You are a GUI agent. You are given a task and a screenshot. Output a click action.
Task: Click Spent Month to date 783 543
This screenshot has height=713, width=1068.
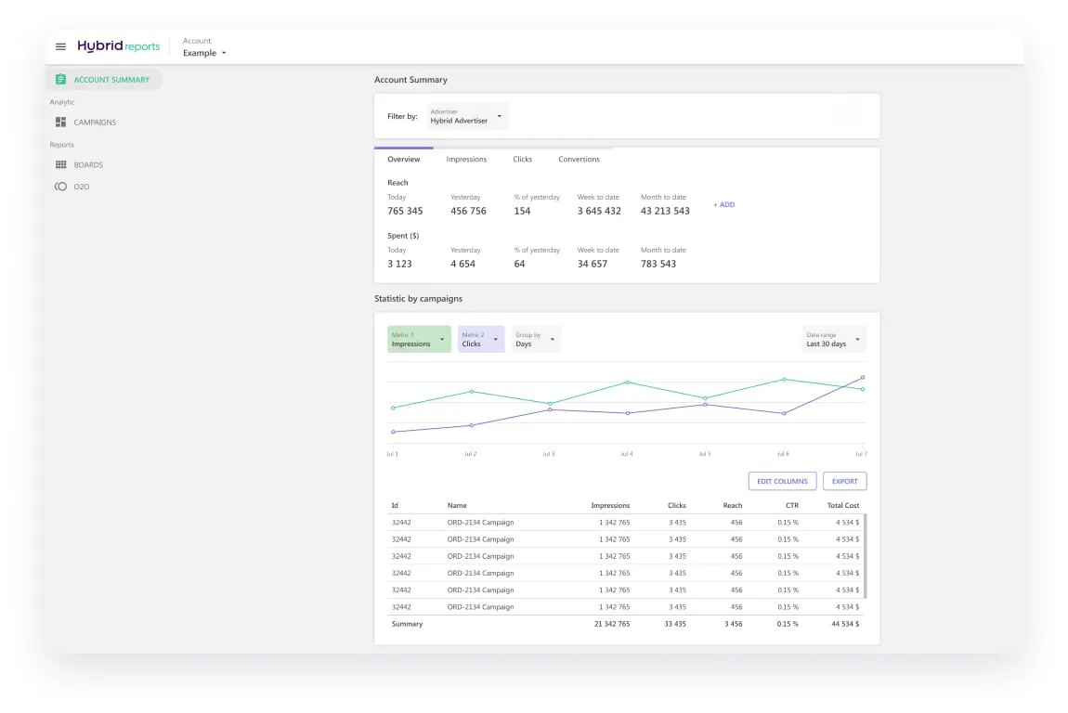[x=658, y=265]
